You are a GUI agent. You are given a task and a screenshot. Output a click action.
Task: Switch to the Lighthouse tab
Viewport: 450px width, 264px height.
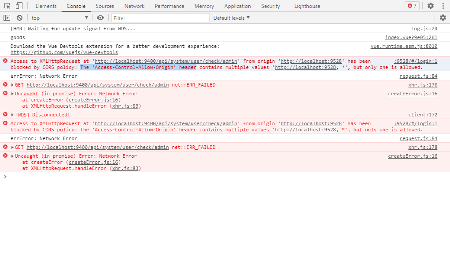307,6
